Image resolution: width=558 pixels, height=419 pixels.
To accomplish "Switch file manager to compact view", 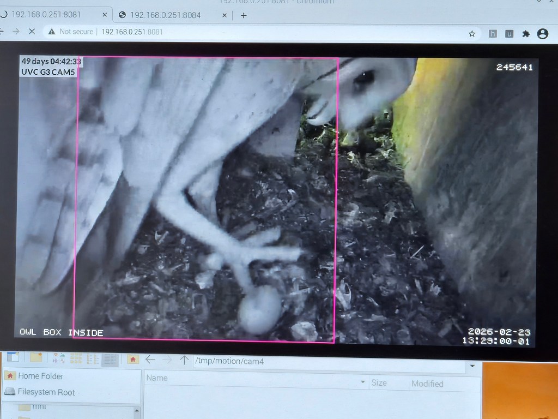I will pyautogui.click(x=93, y=359).
